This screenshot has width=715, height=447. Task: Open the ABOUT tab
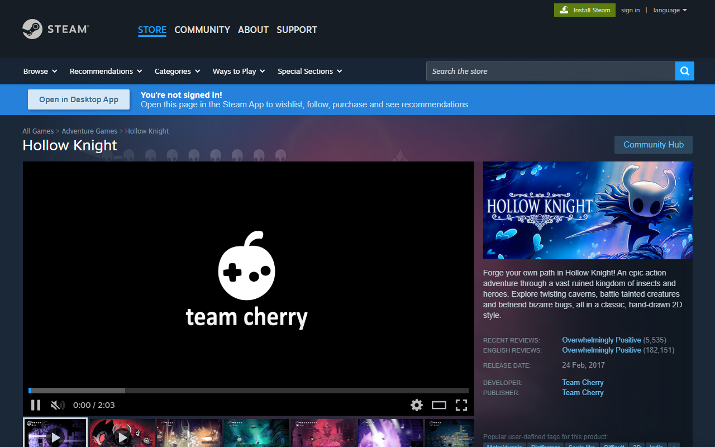point(253,30)
